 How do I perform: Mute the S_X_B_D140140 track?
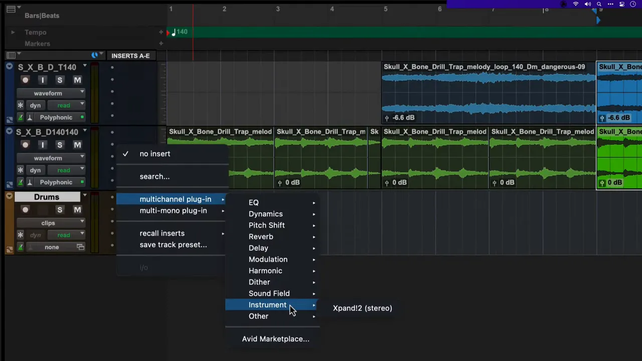pos(77,145)
